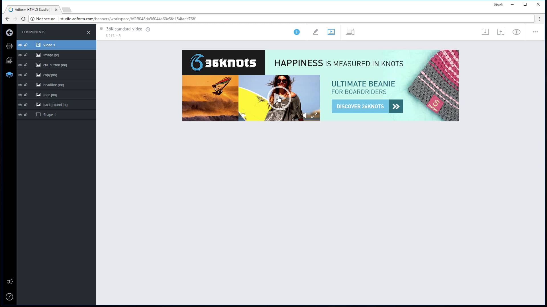
Task: Click the Pages icon in the left sidebar
Action: pos(9,60)
